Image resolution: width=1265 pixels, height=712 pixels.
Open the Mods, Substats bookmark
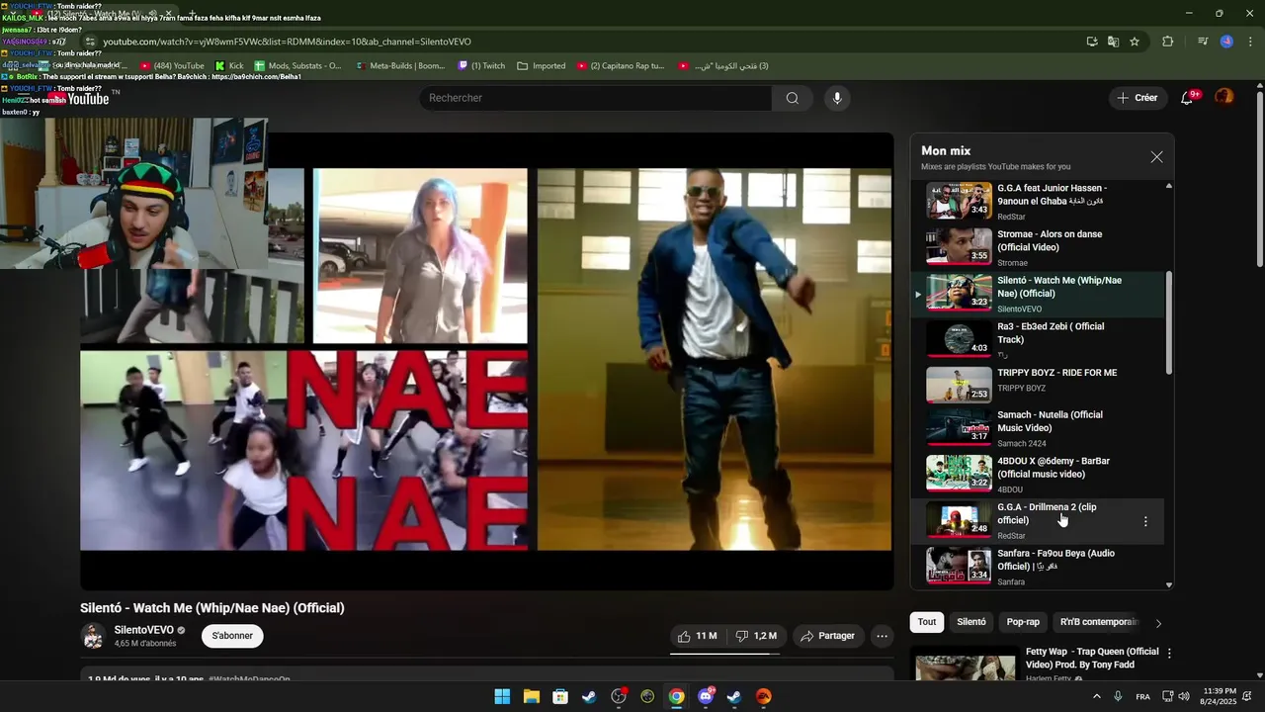(x=297, y=66)
